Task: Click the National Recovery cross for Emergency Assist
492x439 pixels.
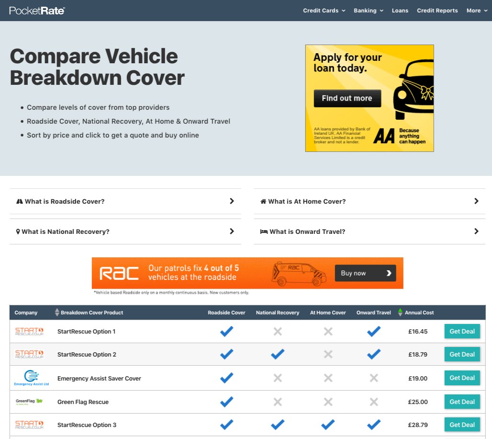Action: click(278, 378)
